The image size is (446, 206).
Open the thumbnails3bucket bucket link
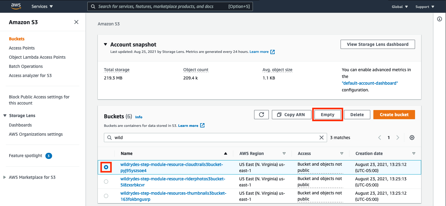173,196
